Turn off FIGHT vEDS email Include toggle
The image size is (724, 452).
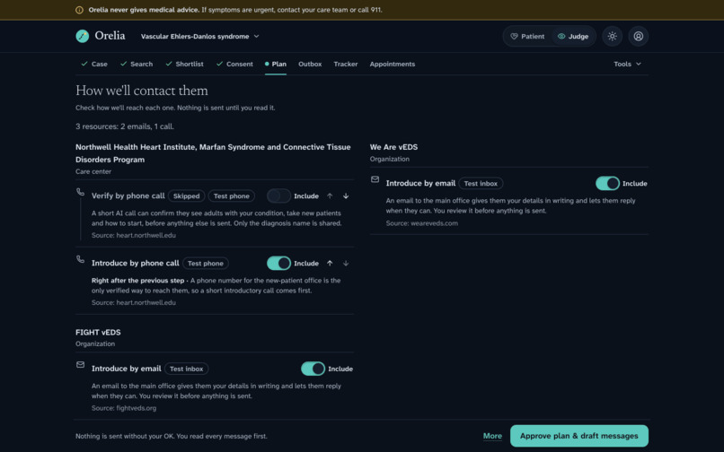click(313, 369)
